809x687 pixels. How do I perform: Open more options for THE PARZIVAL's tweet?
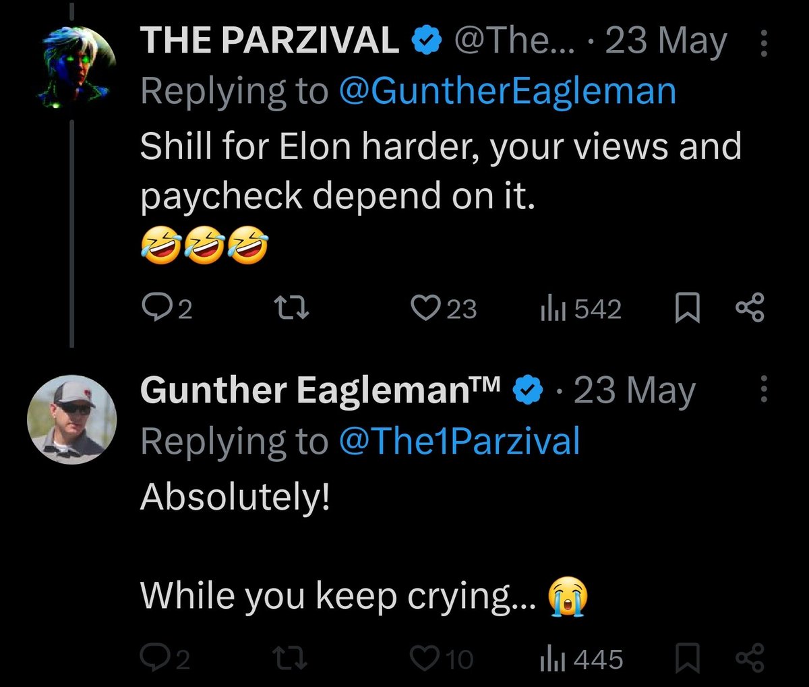[764, 43]
